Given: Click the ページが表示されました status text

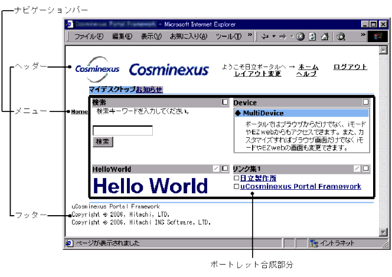Looking at the screenshot, I should (x=107, y=243).
